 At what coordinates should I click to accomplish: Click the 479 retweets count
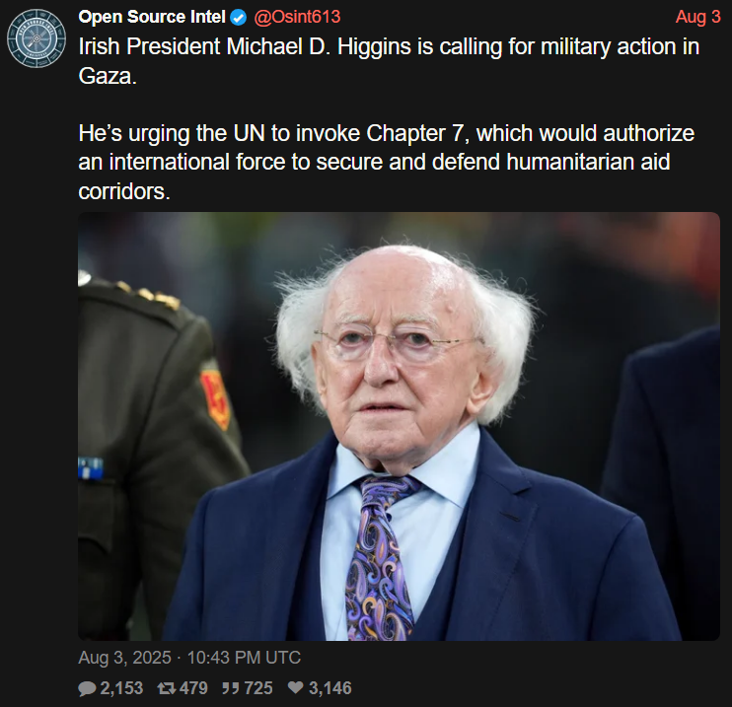pyautogui.click(x=193, y=688)
